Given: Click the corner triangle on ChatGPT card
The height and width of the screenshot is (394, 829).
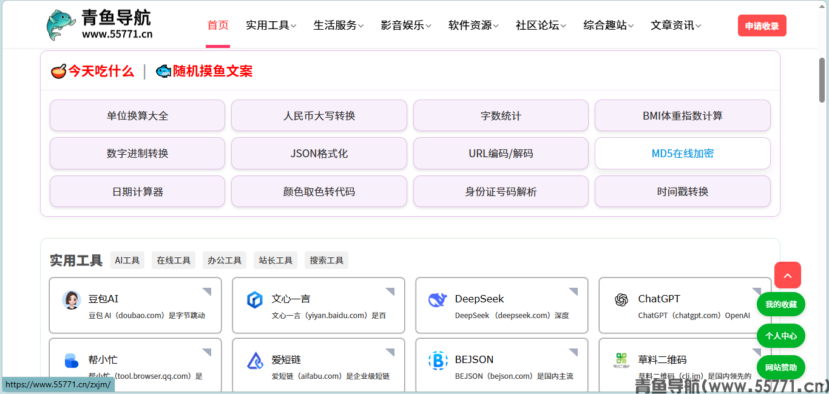Looking at the screenshot, I should (x=757, y=291).
